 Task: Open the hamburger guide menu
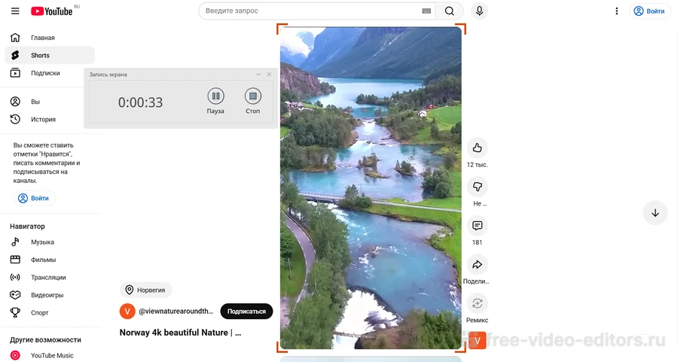[x=15, y=11]
